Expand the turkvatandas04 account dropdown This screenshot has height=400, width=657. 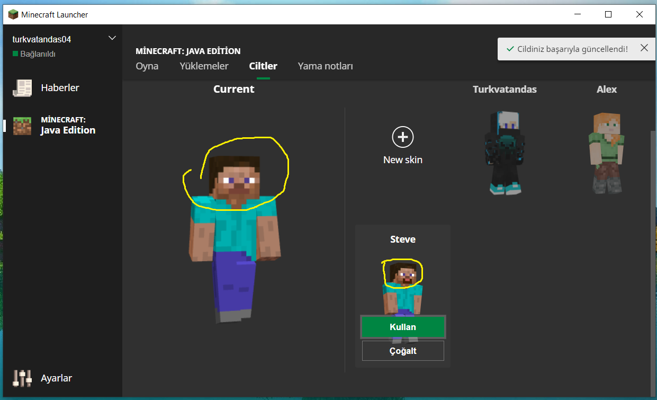(112, 38)
